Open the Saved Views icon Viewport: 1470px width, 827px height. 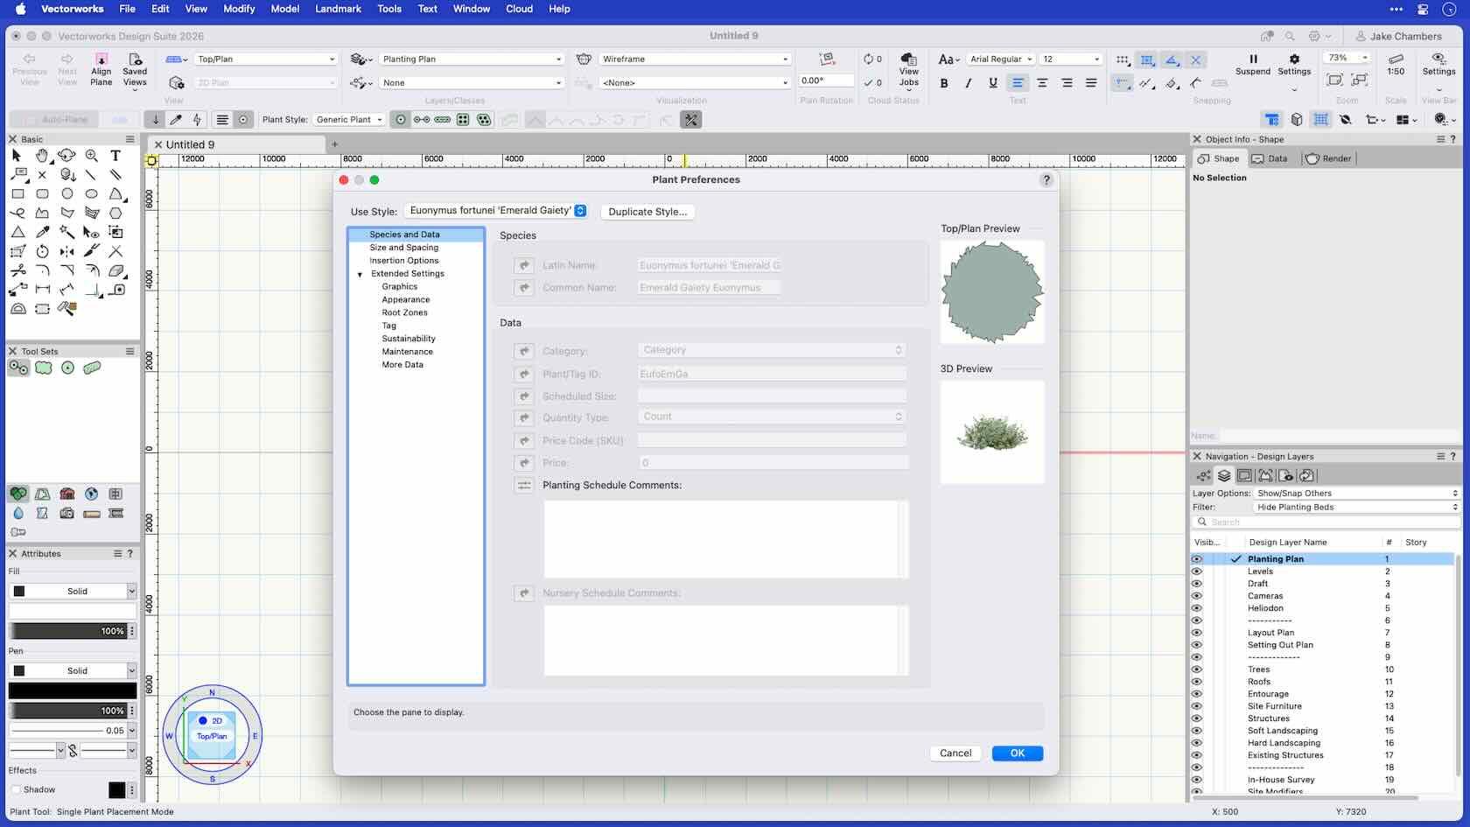pyautogui.click(x=135, y=60)
